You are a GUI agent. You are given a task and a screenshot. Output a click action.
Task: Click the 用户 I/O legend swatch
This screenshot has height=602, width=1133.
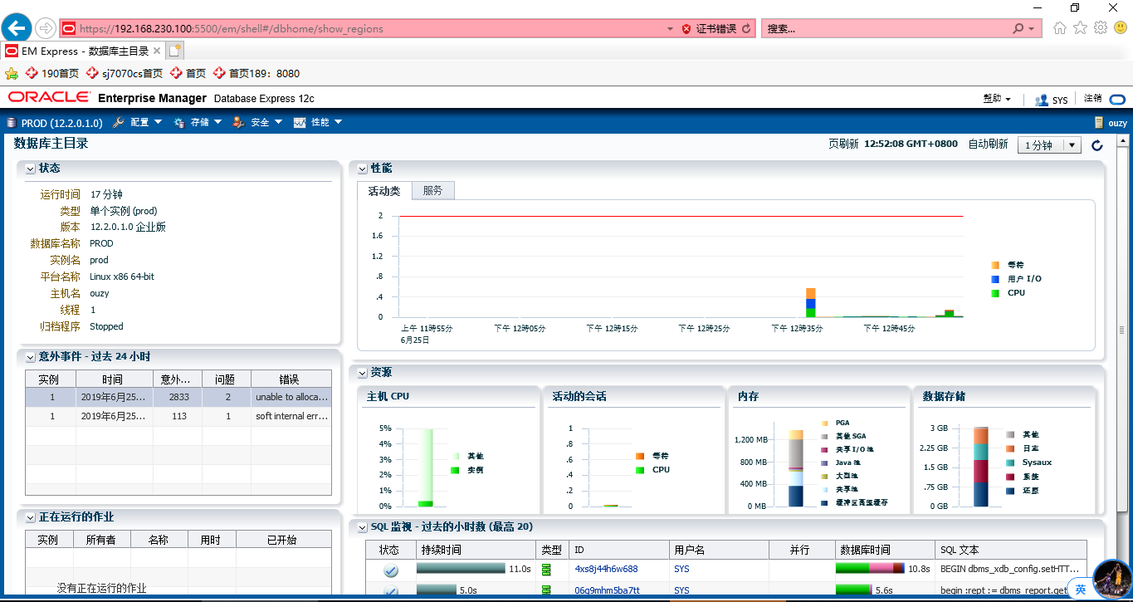[995, 279]
